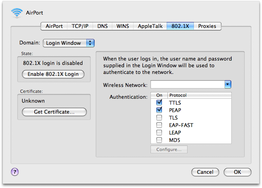Go to the Proxies tab
The image size is (262, 188).
pyautogui.click(x=207, y=26)
